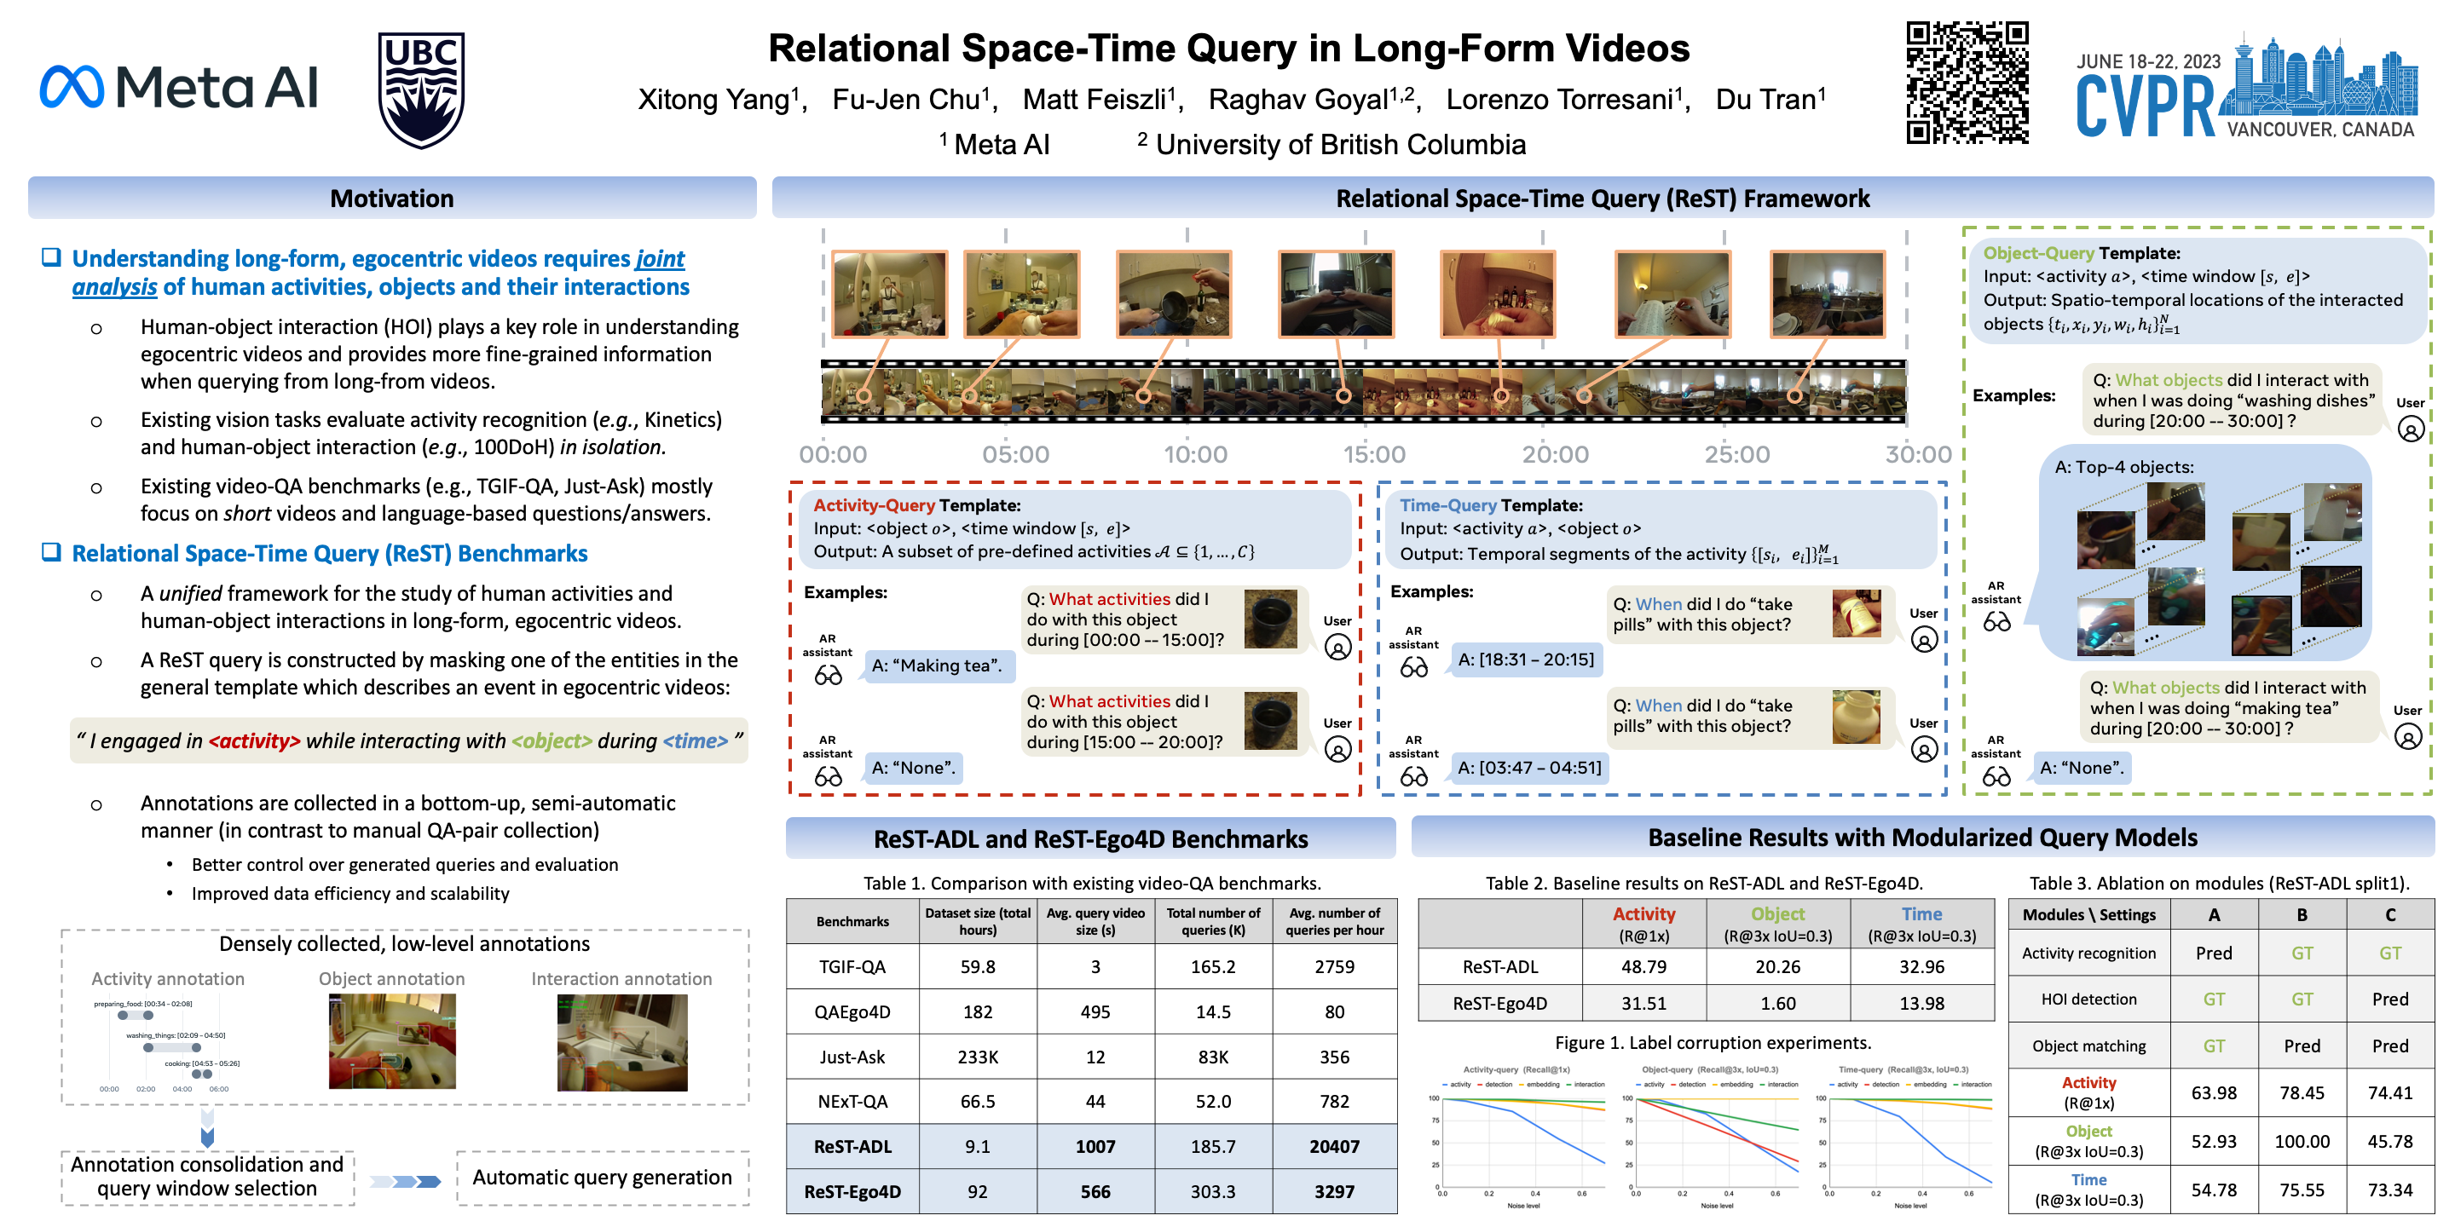Click the downward arrow below Activity annotation box
This screenshot has height=1227, width=2455.
(207, 1128)
